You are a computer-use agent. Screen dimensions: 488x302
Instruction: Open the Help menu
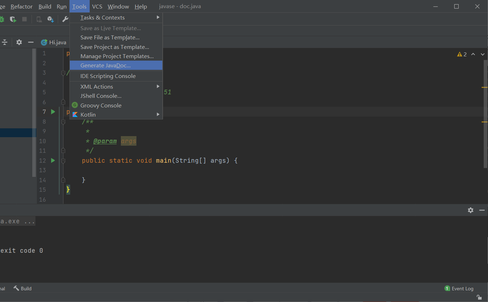click(x=141, y=6)
